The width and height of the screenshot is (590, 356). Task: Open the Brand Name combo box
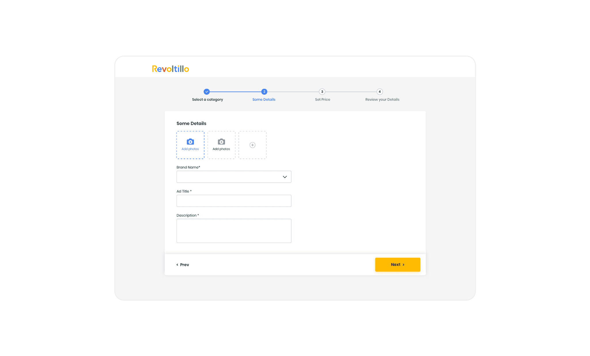tap(229, 177)
